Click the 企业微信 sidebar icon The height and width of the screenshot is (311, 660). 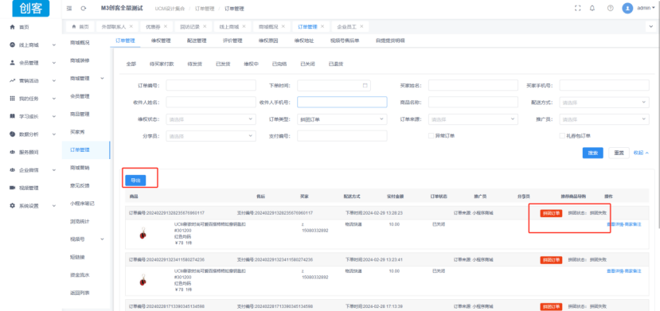[x=12, y=169]
